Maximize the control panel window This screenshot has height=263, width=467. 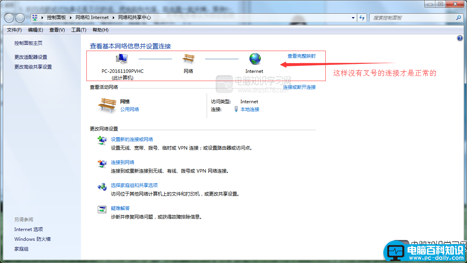(x=441, y=4)
